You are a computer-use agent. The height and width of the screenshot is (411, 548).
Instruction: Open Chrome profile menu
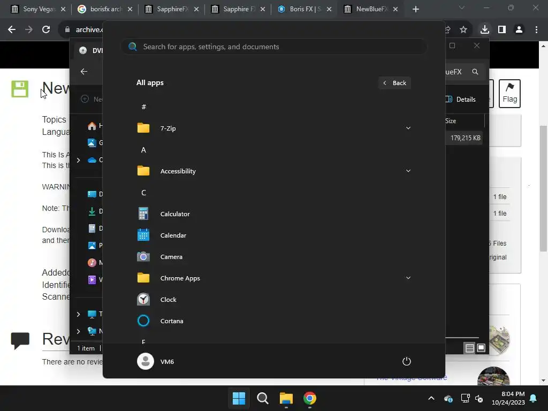click(519, 30)
